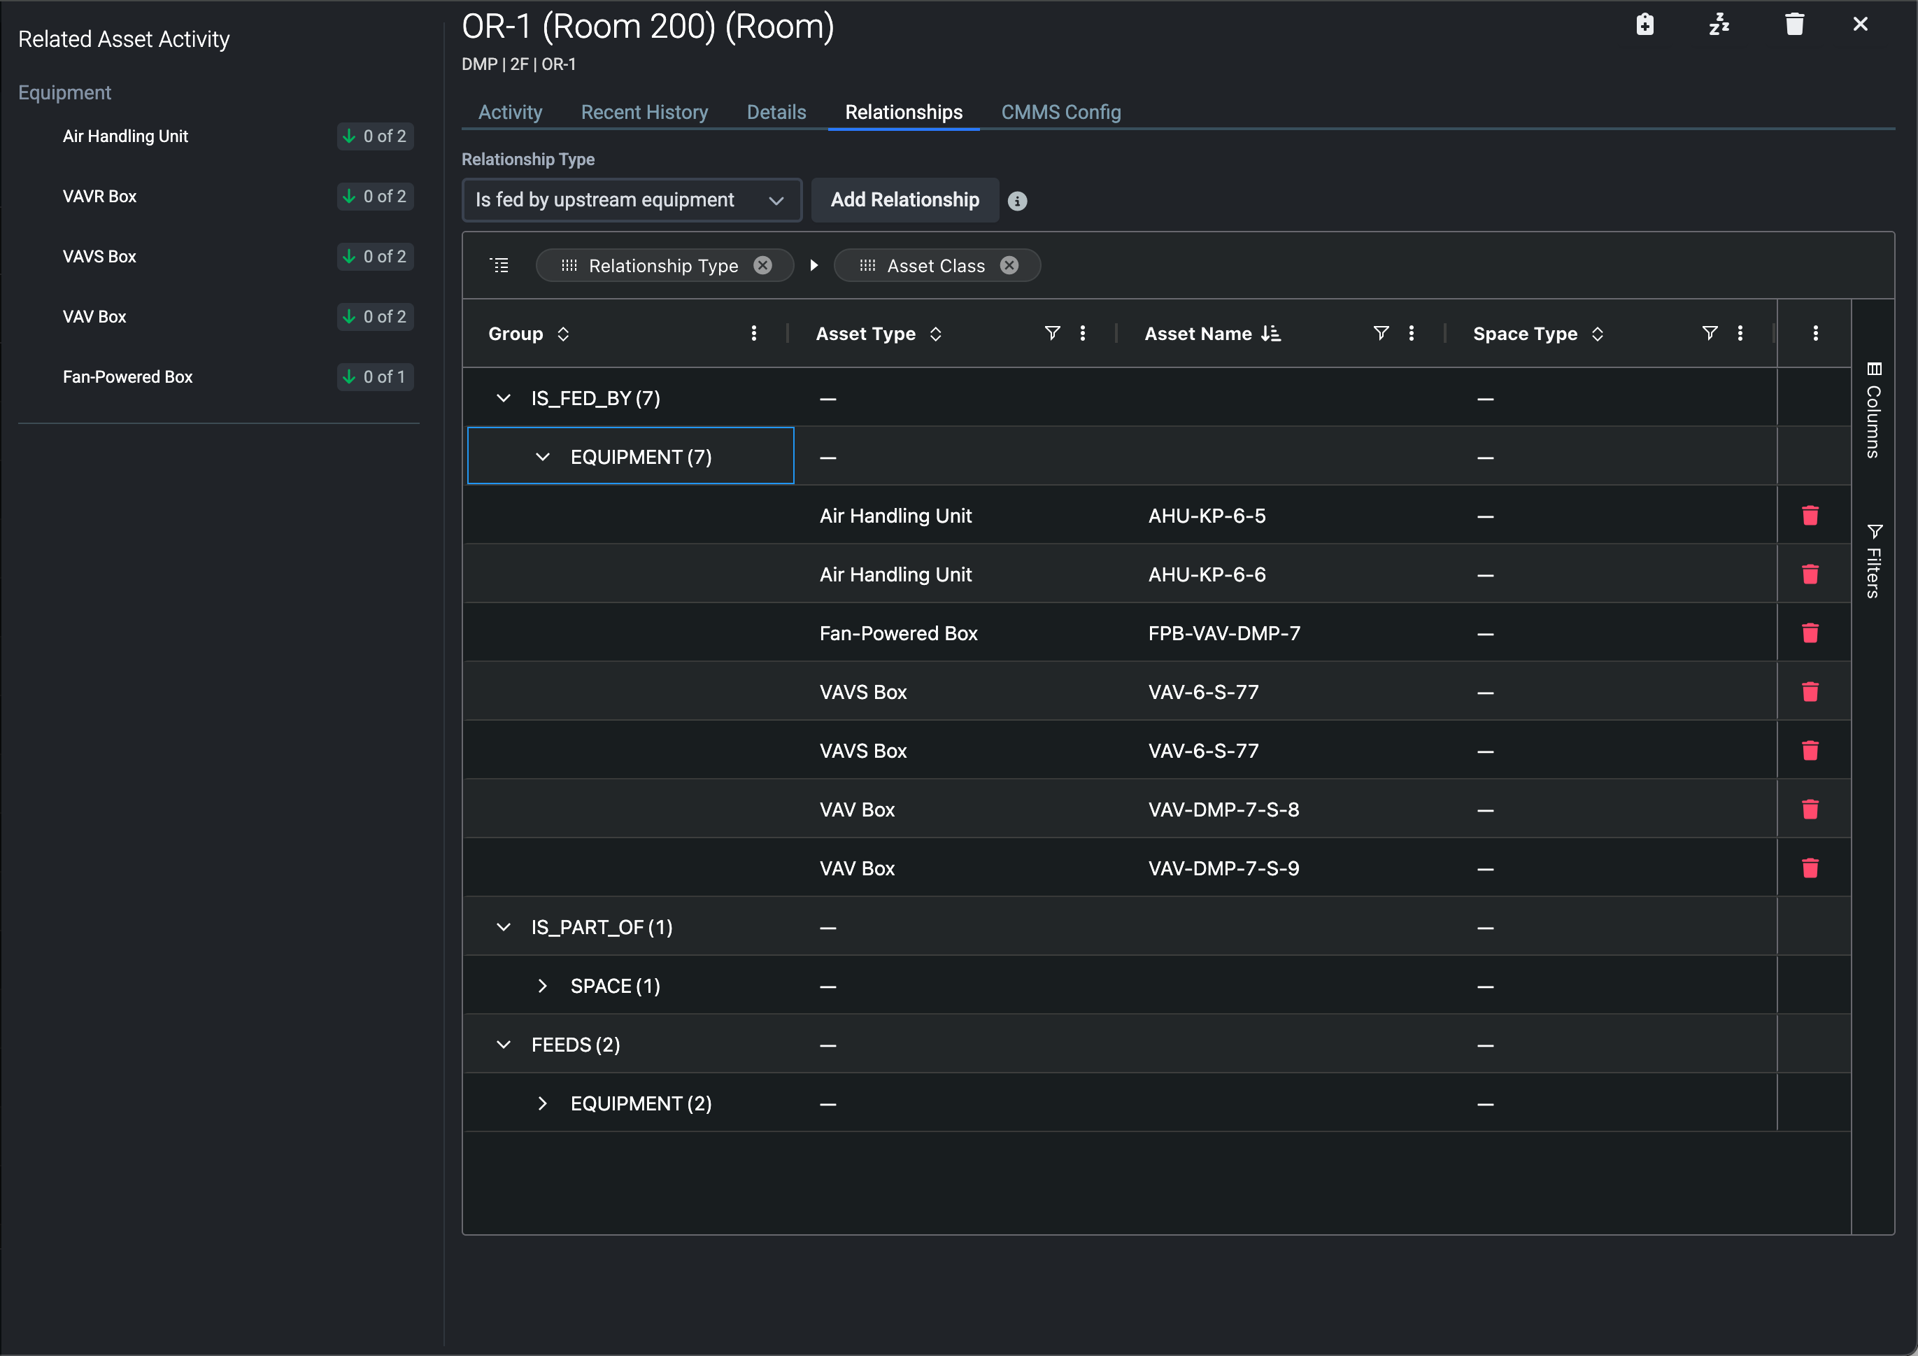Screen dimensions: 1918x1356
Task: Delete the FPB-VAV-DMP-7 relationship row
Action: [1810, 633]
